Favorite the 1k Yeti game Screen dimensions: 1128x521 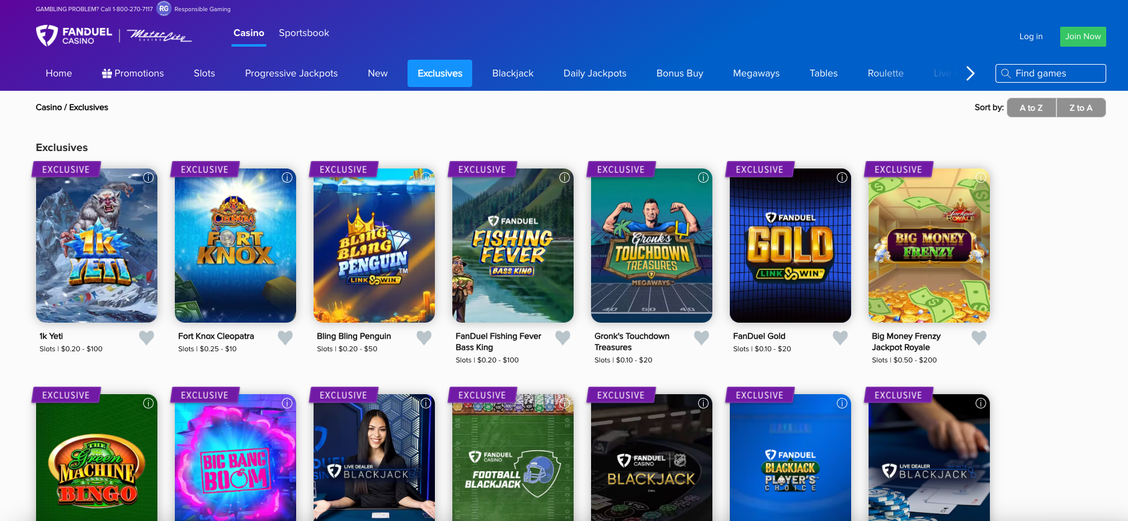[x=146, y=338]
